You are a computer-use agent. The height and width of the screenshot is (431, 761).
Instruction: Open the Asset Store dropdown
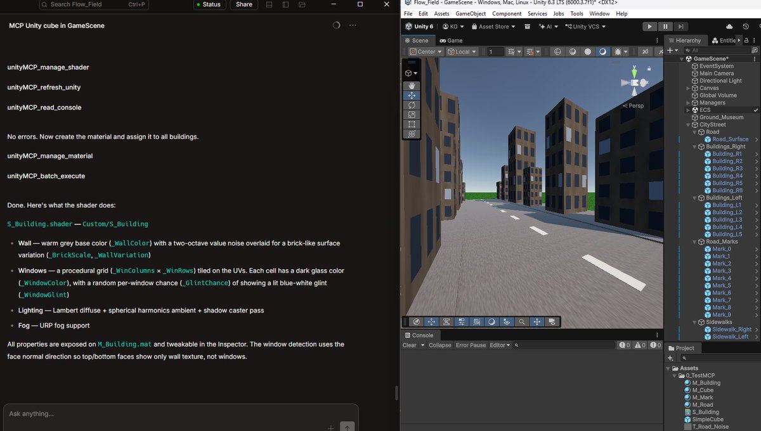click(x=494, y=27)
